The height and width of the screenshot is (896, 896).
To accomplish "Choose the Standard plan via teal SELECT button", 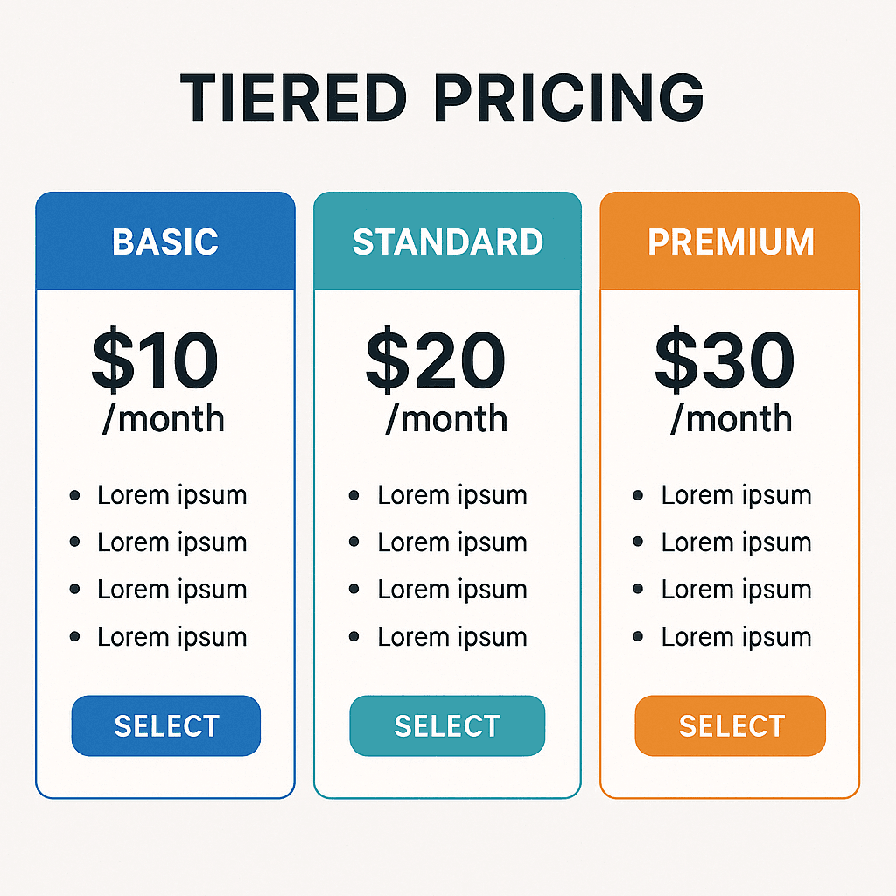I will pyautogui.click(x=447, y=725).
